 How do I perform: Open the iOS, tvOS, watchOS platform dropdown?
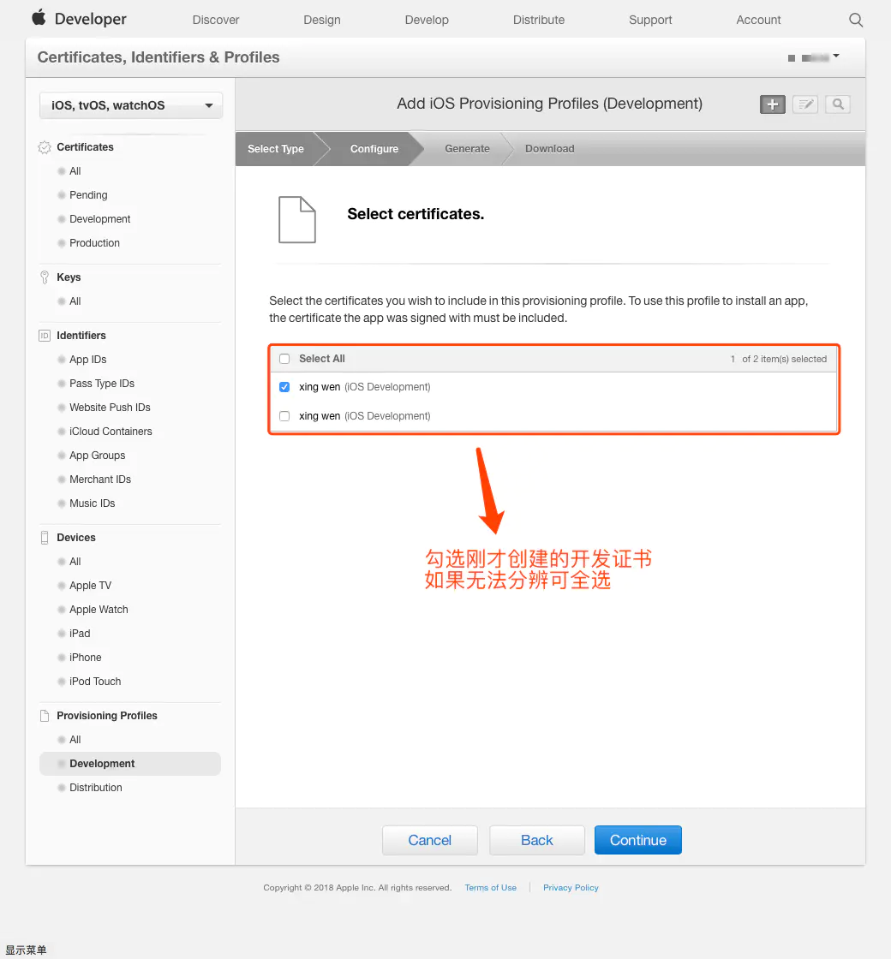click(131, 105)
